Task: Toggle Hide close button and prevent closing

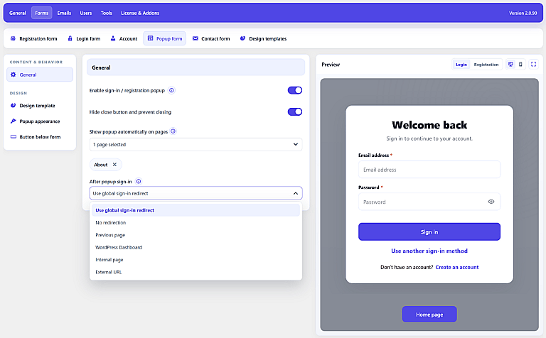Action: [x=295, y=112]
